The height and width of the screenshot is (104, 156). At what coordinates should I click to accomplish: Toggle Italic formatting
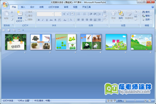43,20
